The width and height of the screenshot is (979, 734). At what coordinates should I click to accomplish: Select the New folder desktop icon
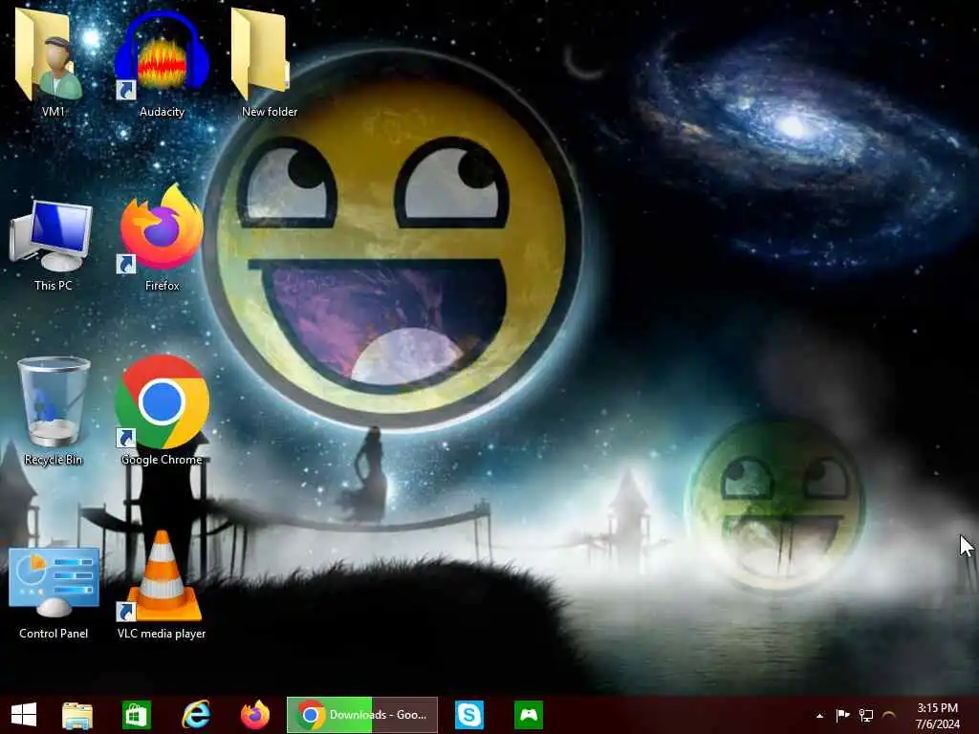pos(259,54)
